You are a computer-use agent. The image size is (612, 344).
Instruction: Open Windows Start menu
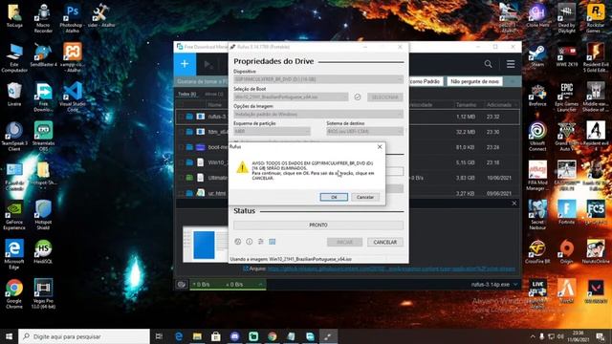(9, 336)
